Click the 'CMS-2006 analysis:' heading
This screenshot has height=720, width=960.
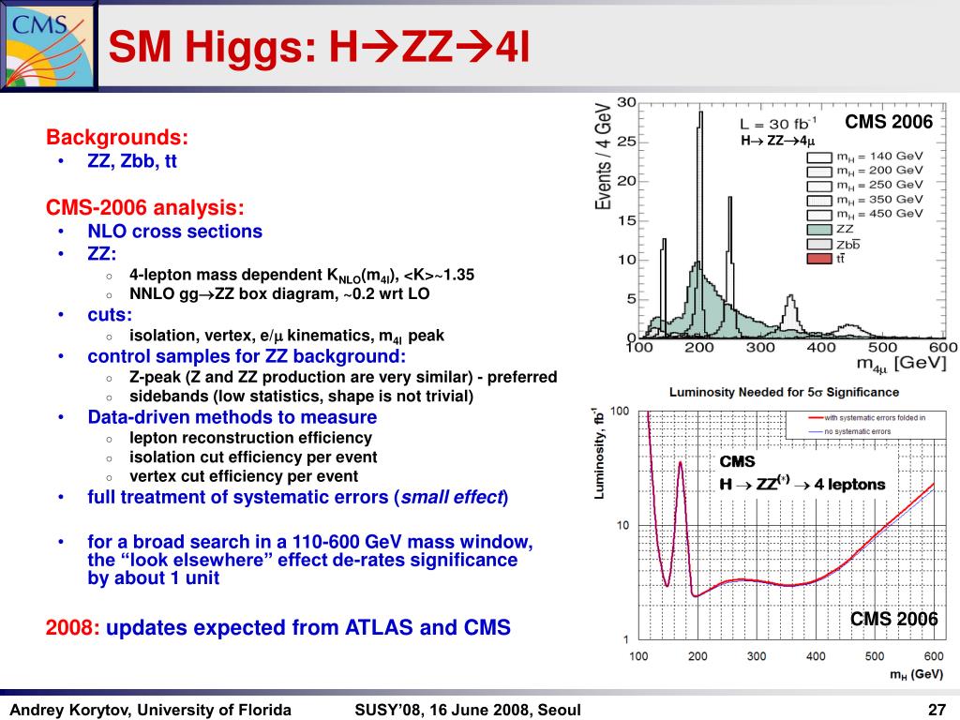point(144,207)
